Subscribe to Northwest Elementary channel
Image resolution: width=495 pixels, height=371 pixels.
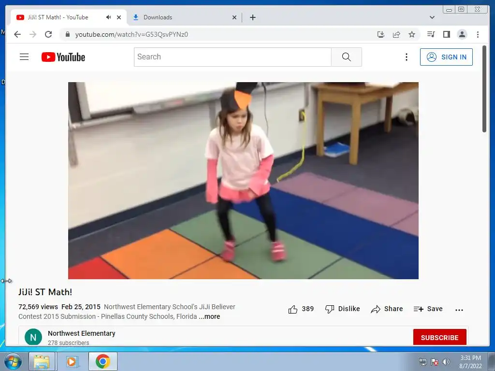pyautogui.click(x=439, y=337)
